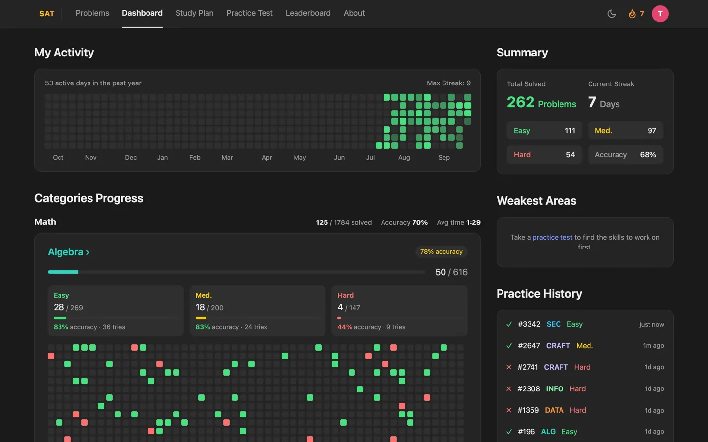708x442 pixels.
Task: Open practice history entry #2308
Action: tap(585, 388)
